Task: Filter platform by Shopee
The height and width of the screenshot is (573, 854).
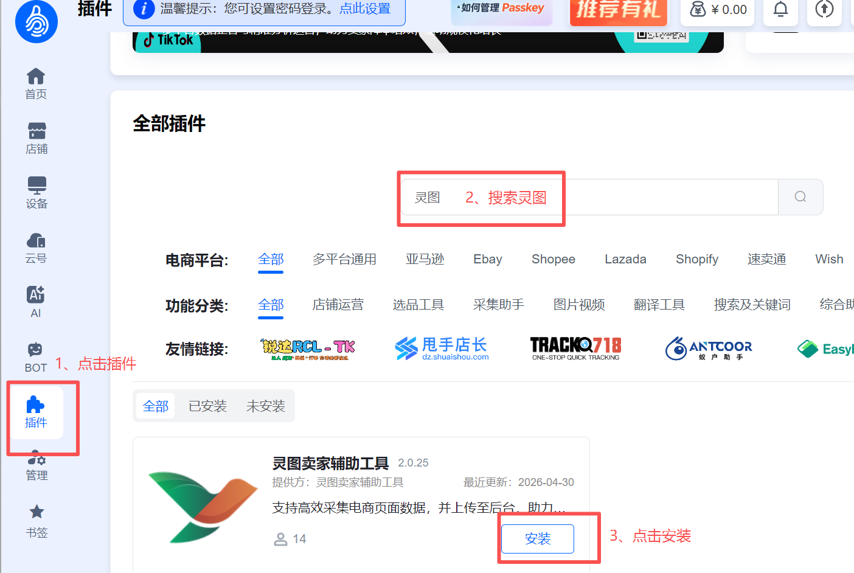Action: click(x=554, y=259)
